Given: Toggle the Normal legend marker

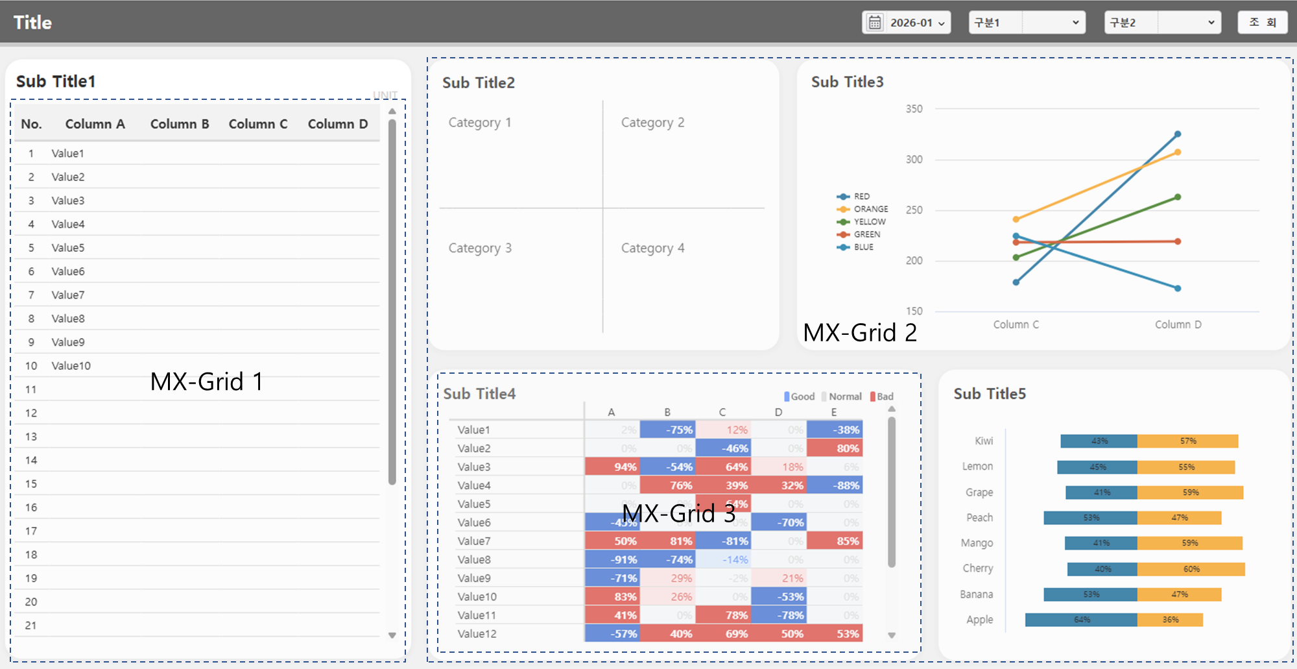Looking at the screenshot, I should pos(824,396).
